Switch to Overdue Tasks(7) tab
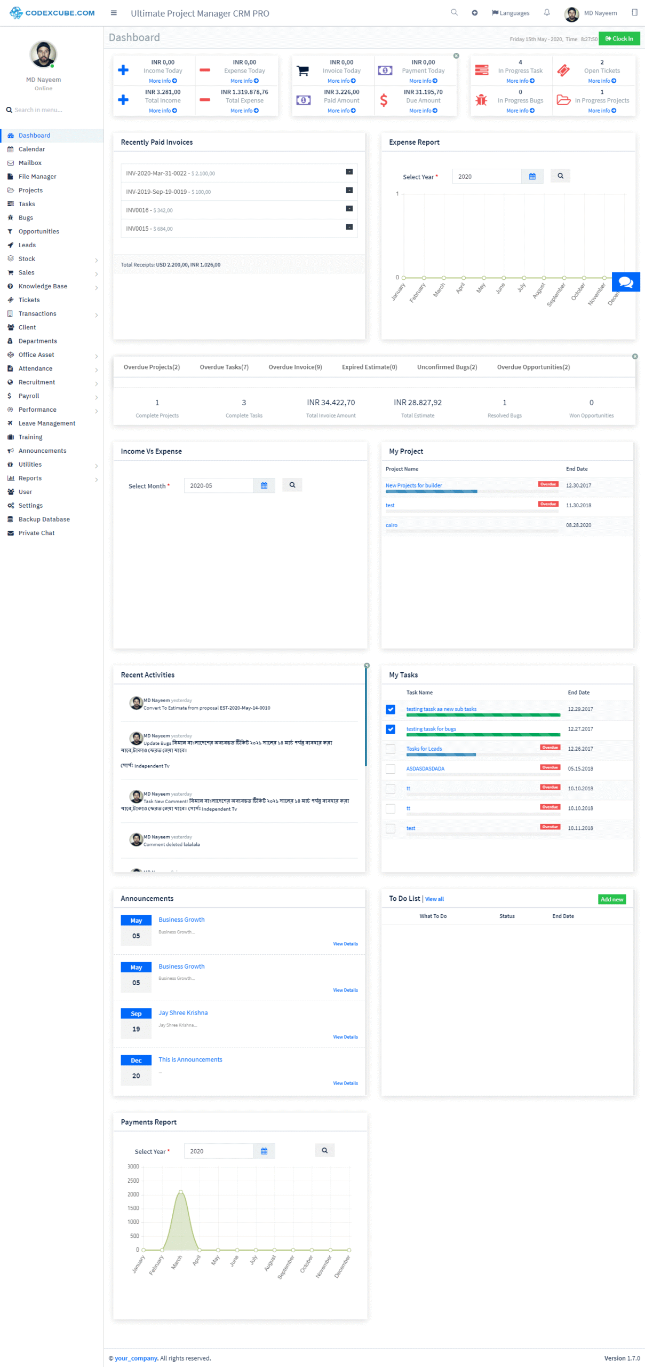Viewport: 645px width, 1367px height. tap(224, 367)
